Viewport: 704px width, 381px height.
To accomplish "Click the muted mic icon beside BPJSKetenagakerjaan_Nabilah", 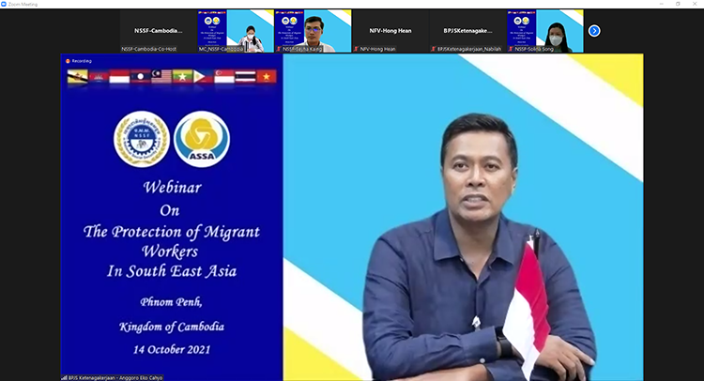I will tap(434, 49).
